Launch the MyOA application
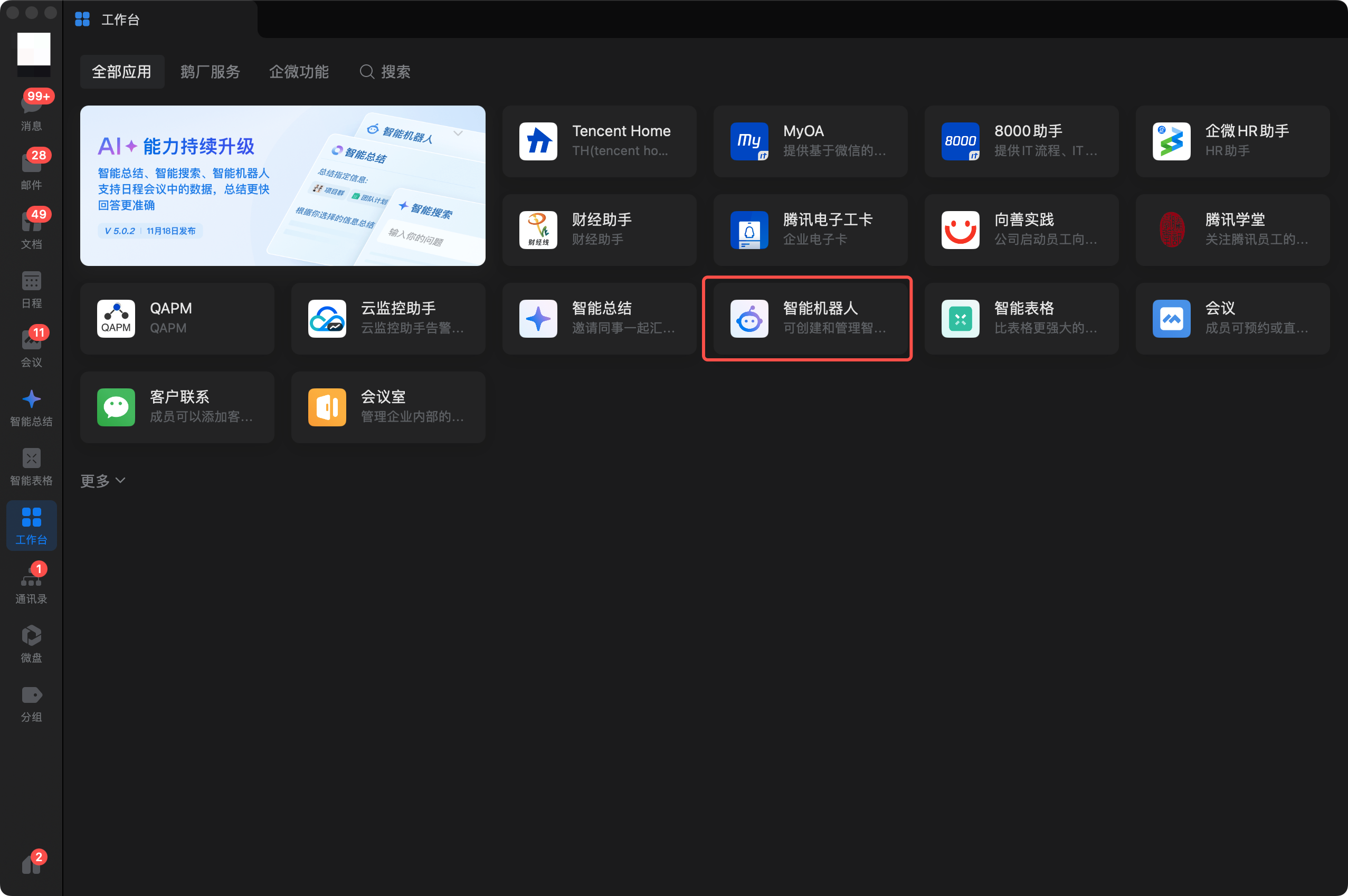Screen dimensions: 1348x896 (810, 141)
